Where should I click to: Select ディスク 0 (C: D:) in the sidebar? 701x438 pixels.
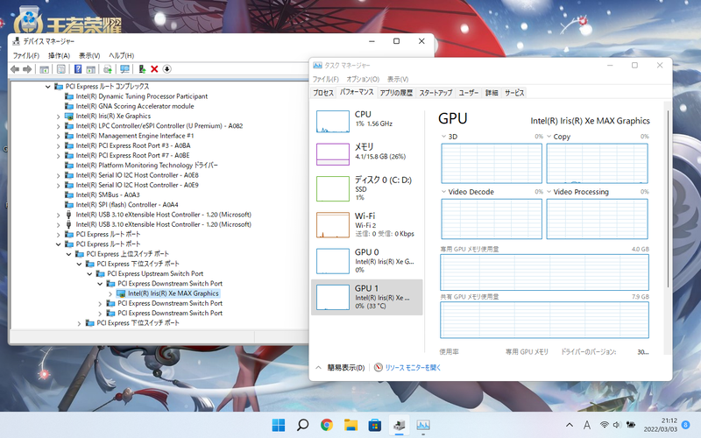click(x=366, y=188)
